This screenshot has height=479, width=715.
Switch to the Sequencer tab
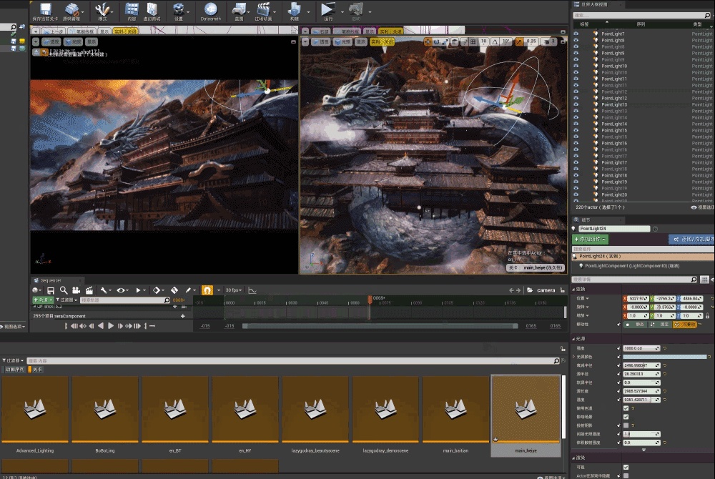pos(50,280)
